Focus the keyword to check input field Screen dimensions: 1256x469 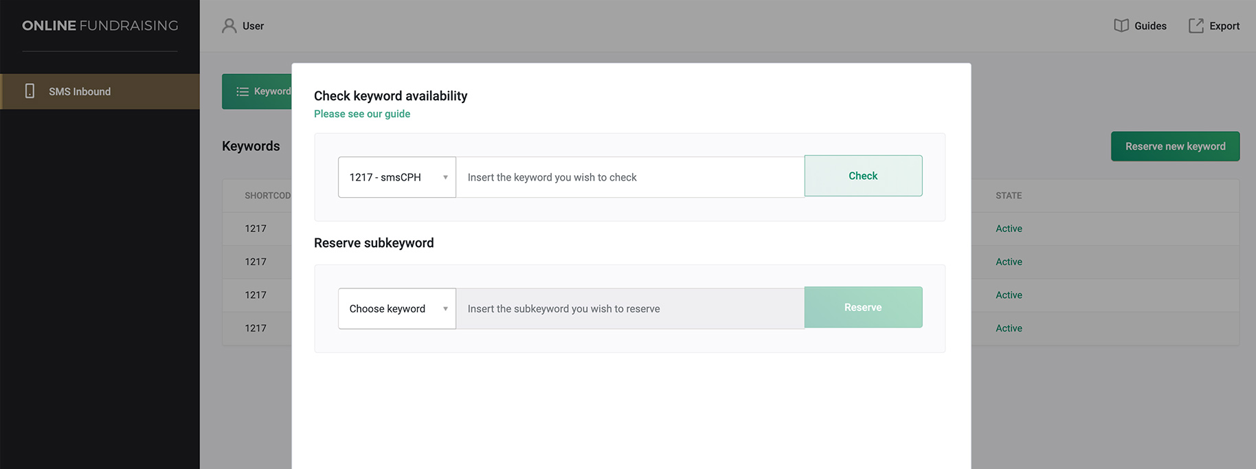click(630, 177)
